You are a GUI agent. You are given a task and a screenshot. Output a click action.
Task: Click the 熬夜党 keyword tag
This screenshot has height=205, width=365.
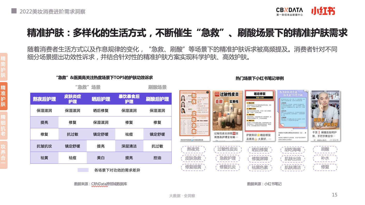pos(193,149)
